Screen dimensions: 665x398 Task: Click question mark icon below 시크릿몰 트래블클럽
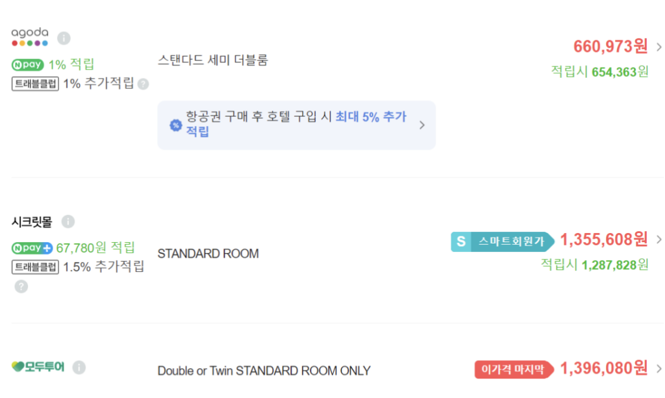pyautogui.click(x=21, y=286)
